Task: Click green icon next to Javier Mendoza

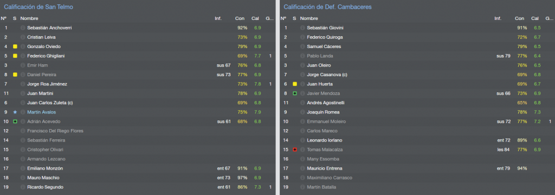Action: [x=294, y=93]
